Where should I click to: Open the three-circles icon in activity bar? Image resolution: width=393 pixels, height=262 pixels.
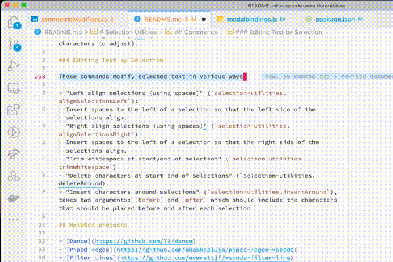coord(13,176)
